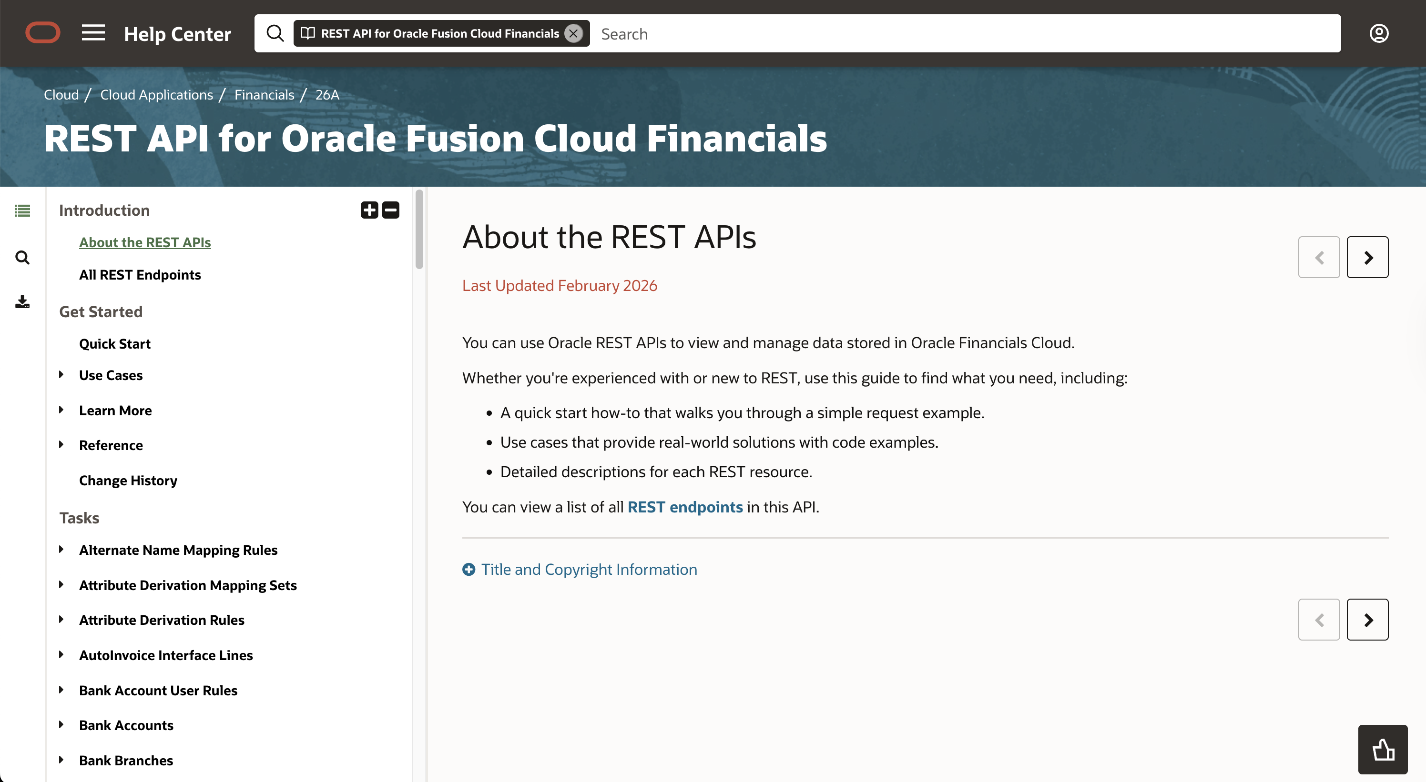Go to next page using top arrow
1426x782 pixels.
(x=1367, y=258)
